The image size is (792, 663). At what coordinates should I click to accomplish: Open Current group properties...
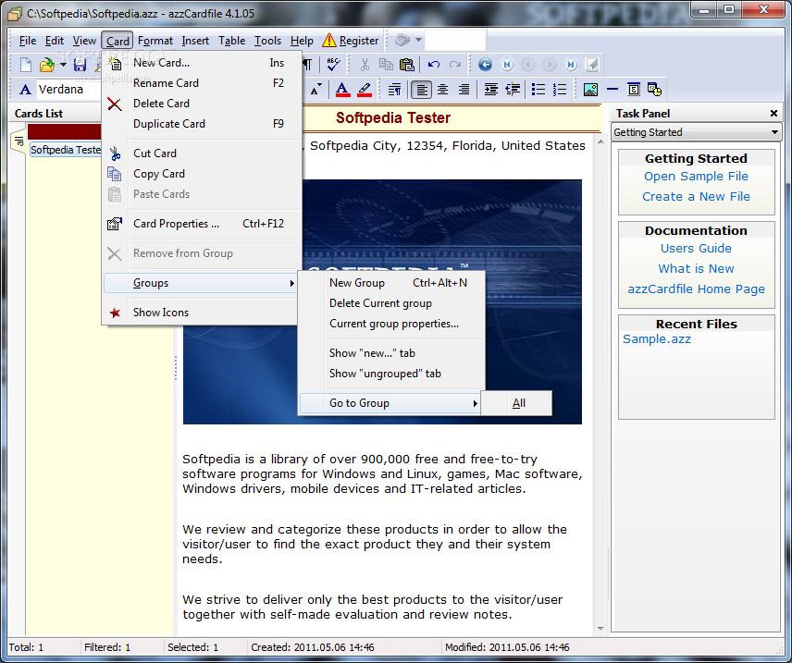391,324
